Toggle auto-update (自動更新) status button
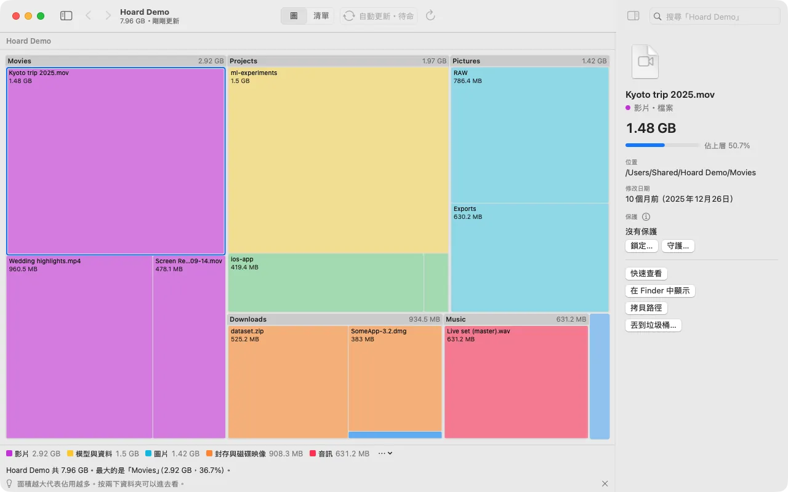 (x=379, y=16)
